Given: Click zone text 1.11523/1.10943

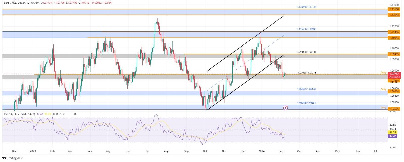Looking at the screenshot, I should click(x=306, y=29).
